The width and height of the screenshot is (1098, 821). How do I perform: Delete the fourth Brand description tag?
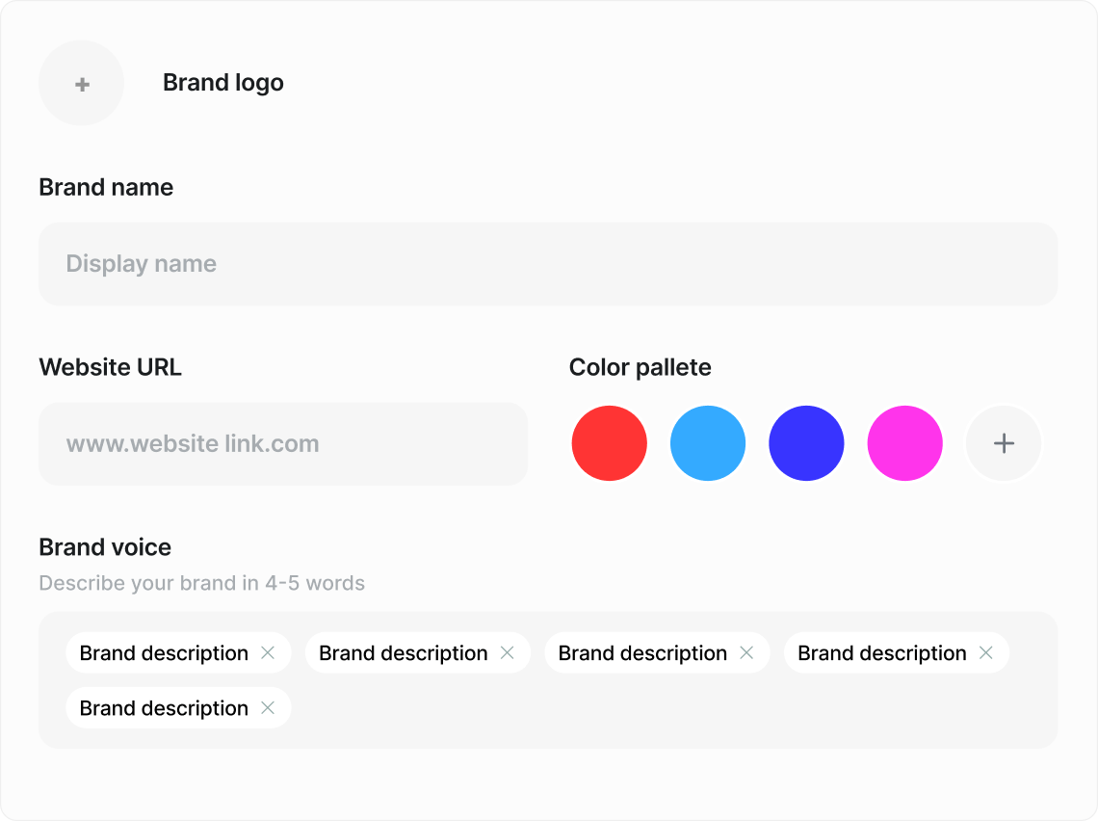[x=986, y=653]
